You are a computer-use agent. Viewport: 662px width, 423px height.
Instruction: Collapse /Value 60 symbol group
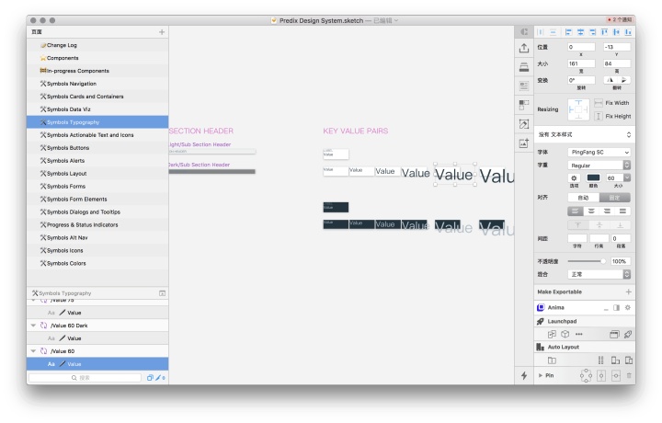point(33,351)
